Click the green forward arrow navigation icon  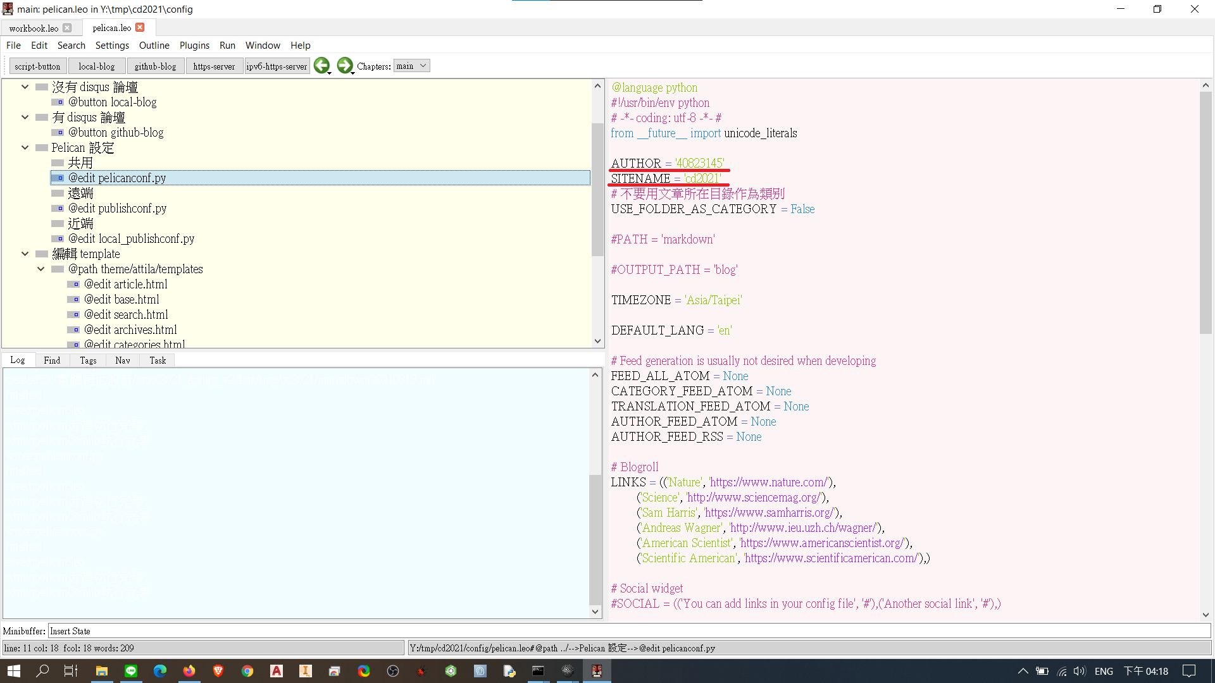[x=344, y=65]
